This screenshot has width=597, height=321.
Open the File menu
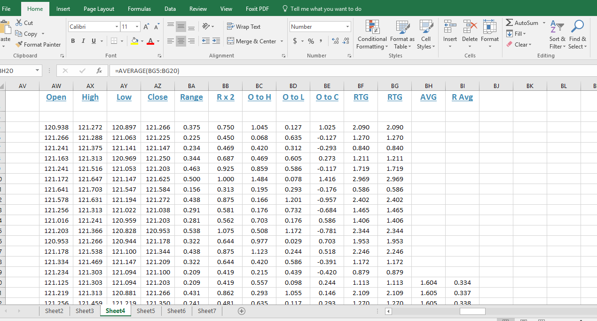[x=6, y=9]
